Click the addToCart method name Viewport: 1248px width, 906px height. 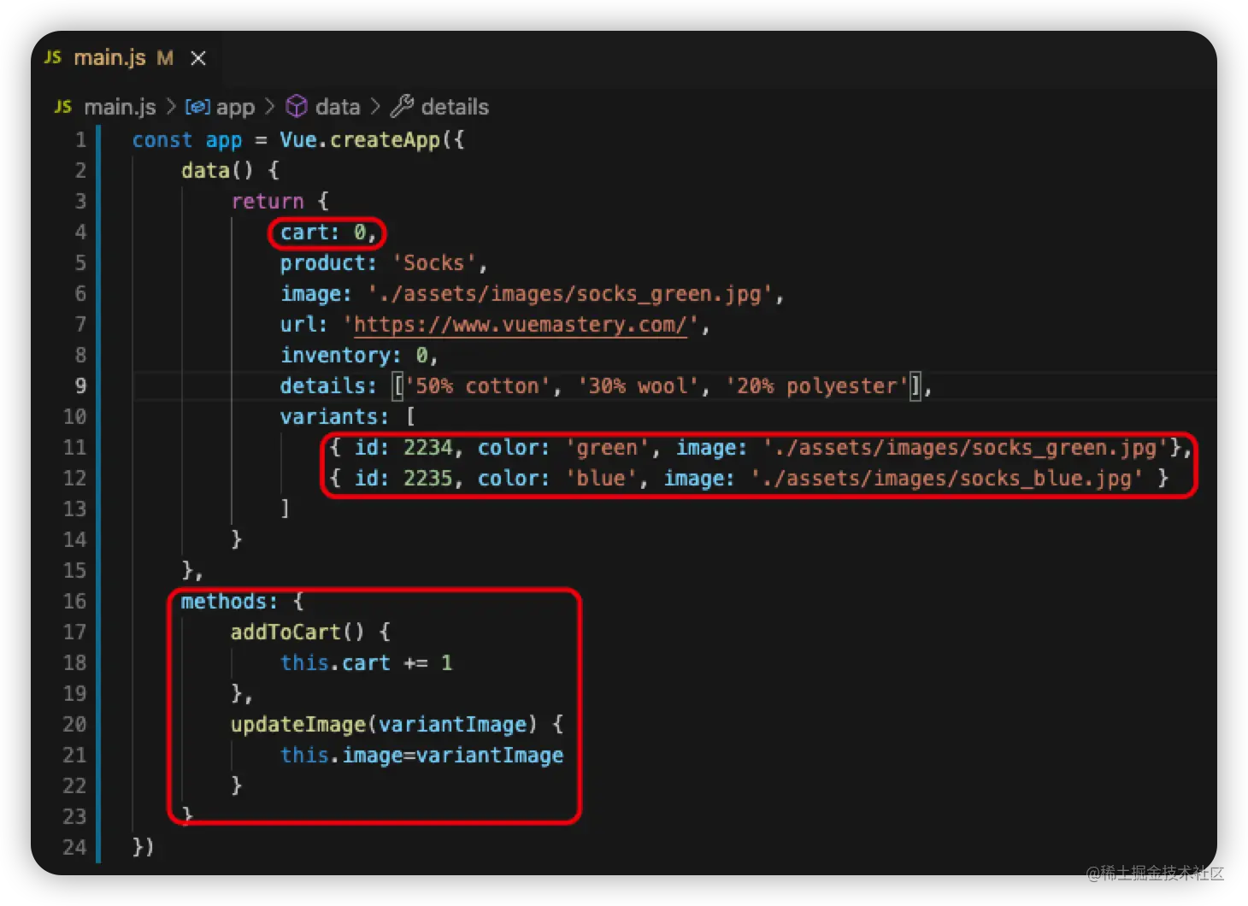286,632
